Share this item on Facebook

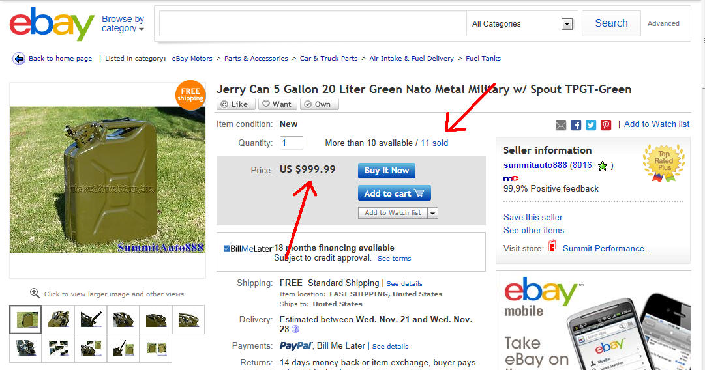tap(576, 124)
